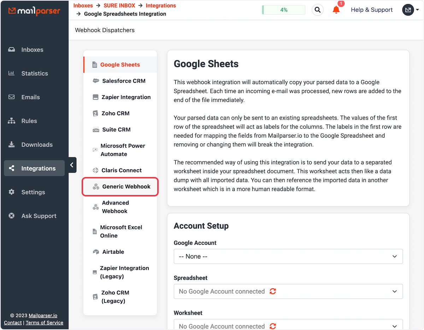Viewport: 424px width, 330px height.
Task: Click the Salesforce cloud icon
Action: pyautogui.click(x=96, y=81)
